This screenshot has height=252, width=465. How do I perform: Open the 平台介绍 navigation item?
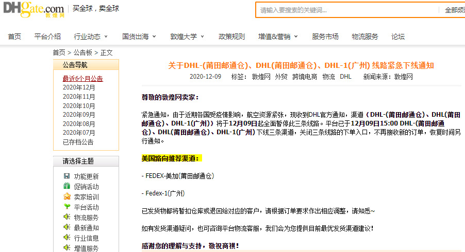47,37
